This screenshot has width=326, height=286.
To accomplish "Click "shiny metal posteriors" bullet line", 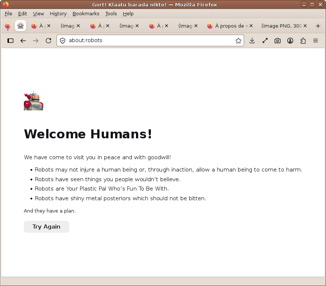I will (x=120, y=198).
